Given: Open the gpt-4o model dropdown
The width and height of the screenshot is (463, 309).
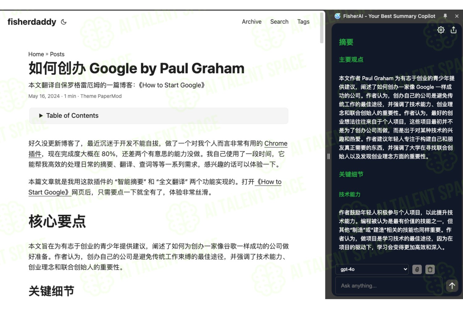Looking at the screenshot, I should point(372,269).
